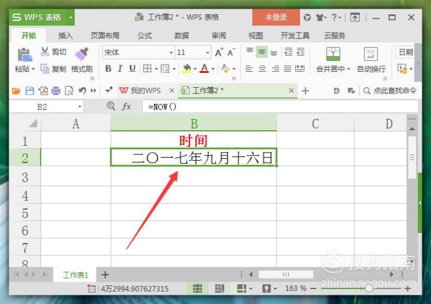The width and height of the screenshot is (431, 304).
Task: Click the Print icon
Action: [x=56, y=90]
